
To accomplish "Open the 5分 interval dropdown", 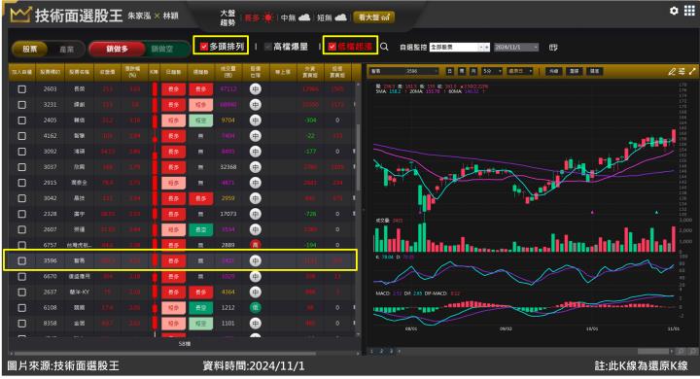I will click(x=492, y=71).
